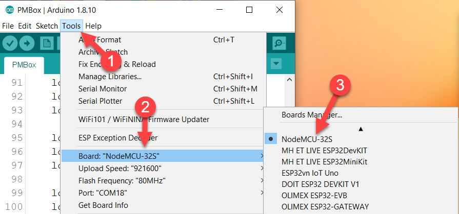The image size is (459, 214).
Task: Select MH ET LIVE ESP32DevKIT board
Action: click(x=361, y=151)
